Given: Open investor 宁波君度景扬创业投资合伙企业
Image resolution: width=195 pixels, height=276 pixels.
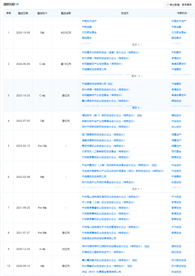Looking at the screenshot, I should [106, 157].
